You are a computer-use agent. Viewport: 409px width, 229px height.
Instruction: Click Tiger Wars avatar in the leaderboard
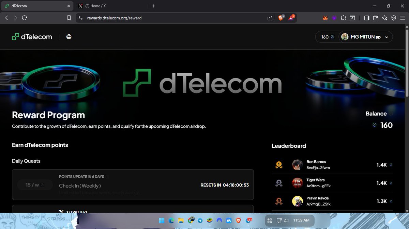tap(298, 183)
